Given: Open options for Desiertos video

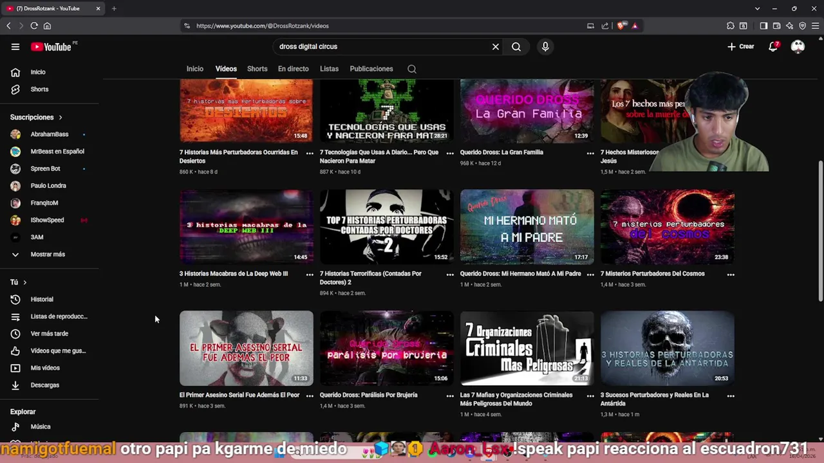Looking at the screenshot, I should 310,153.
